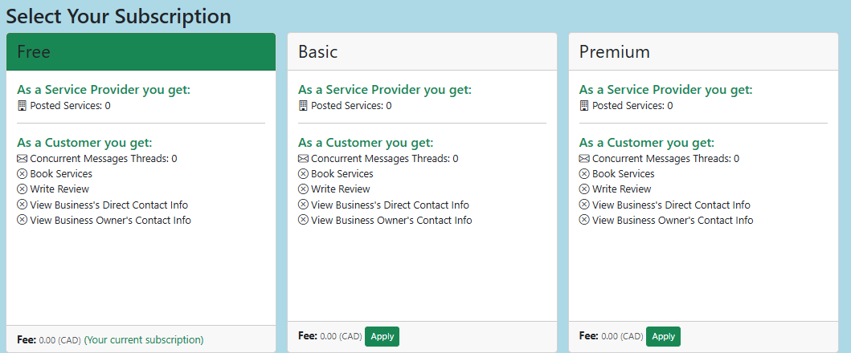Image resolution: width=851 pixels, height=353 pixels.
Task: Click the envelope icon in Premium plan
Action: point(584,159)
